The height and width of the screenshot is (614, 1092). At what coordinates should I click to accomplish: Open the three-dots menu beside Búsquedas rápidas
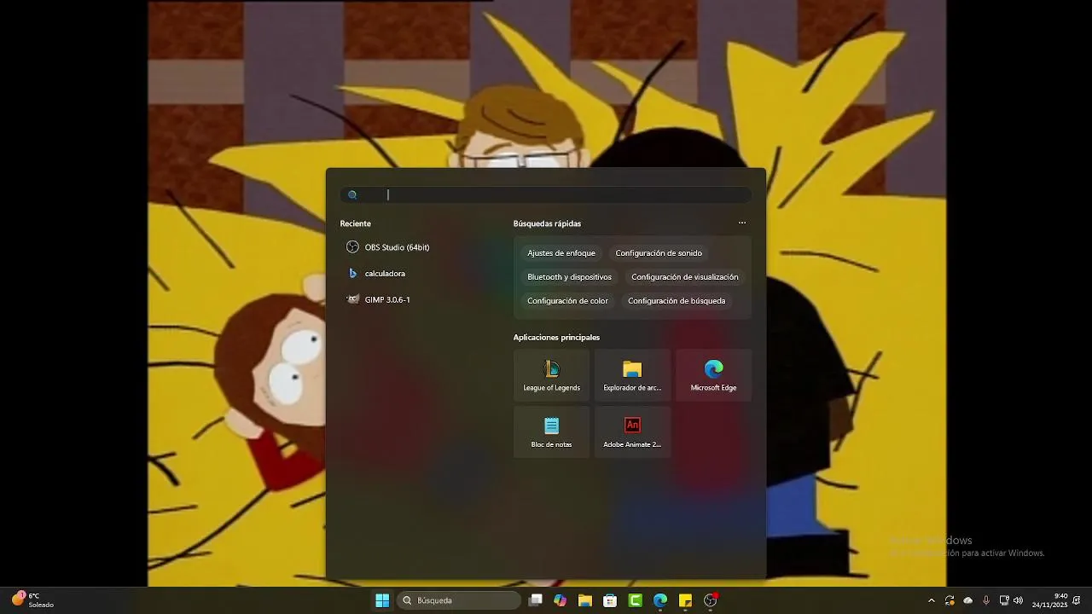pyautogui.click(x=742, y=223)
